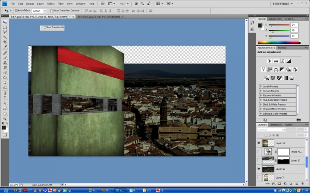Toggle lock transparent pixels in Layers panel

tap(266, 135)
